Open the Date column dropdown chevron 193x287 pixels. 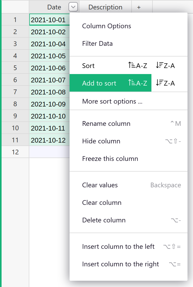73,7
